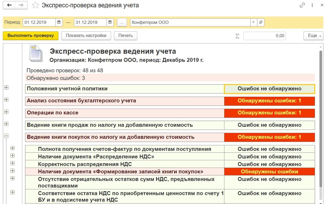Image resolution: width=326 pixels, height=204 pixels.
Task: Expand Ведение книги продаж group
Action: click(x=7, y=124)
